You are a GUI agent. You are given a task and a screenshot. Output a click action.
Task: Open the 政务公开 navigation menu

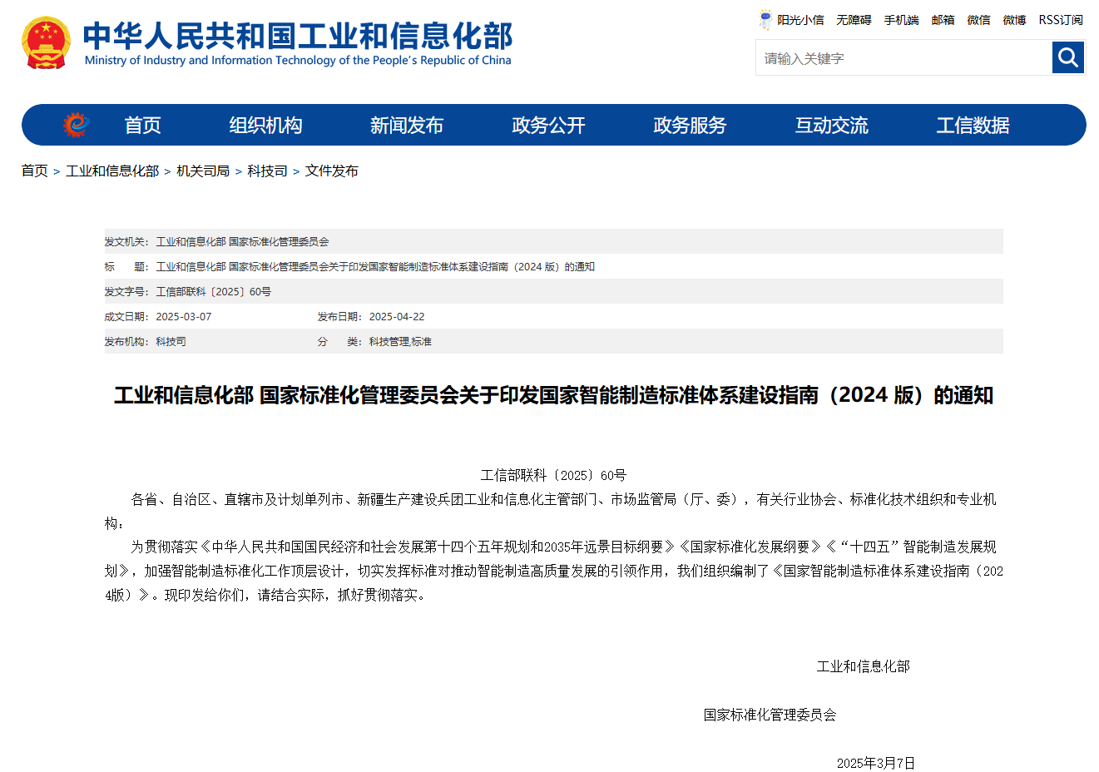549,126
